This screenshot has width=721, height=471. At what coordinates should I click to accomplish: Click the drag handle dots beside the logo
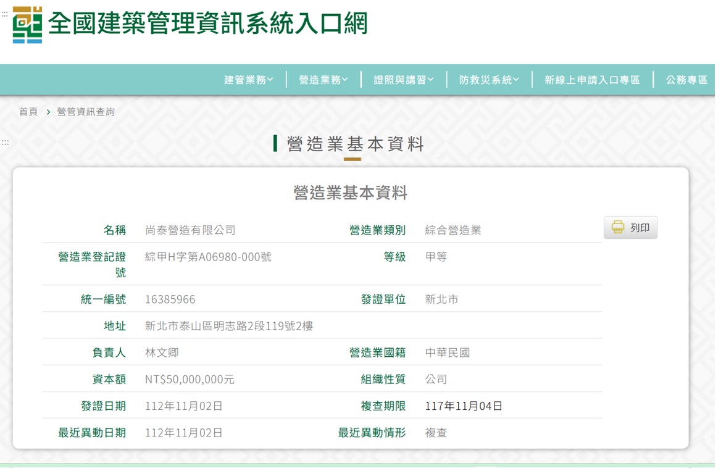[5, 15]
